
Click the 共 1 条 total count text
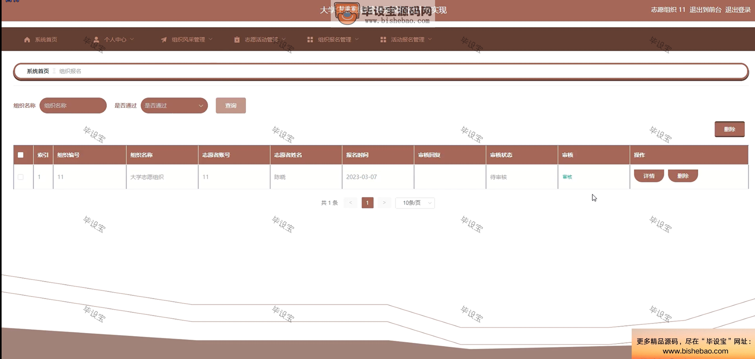point(329,203)
